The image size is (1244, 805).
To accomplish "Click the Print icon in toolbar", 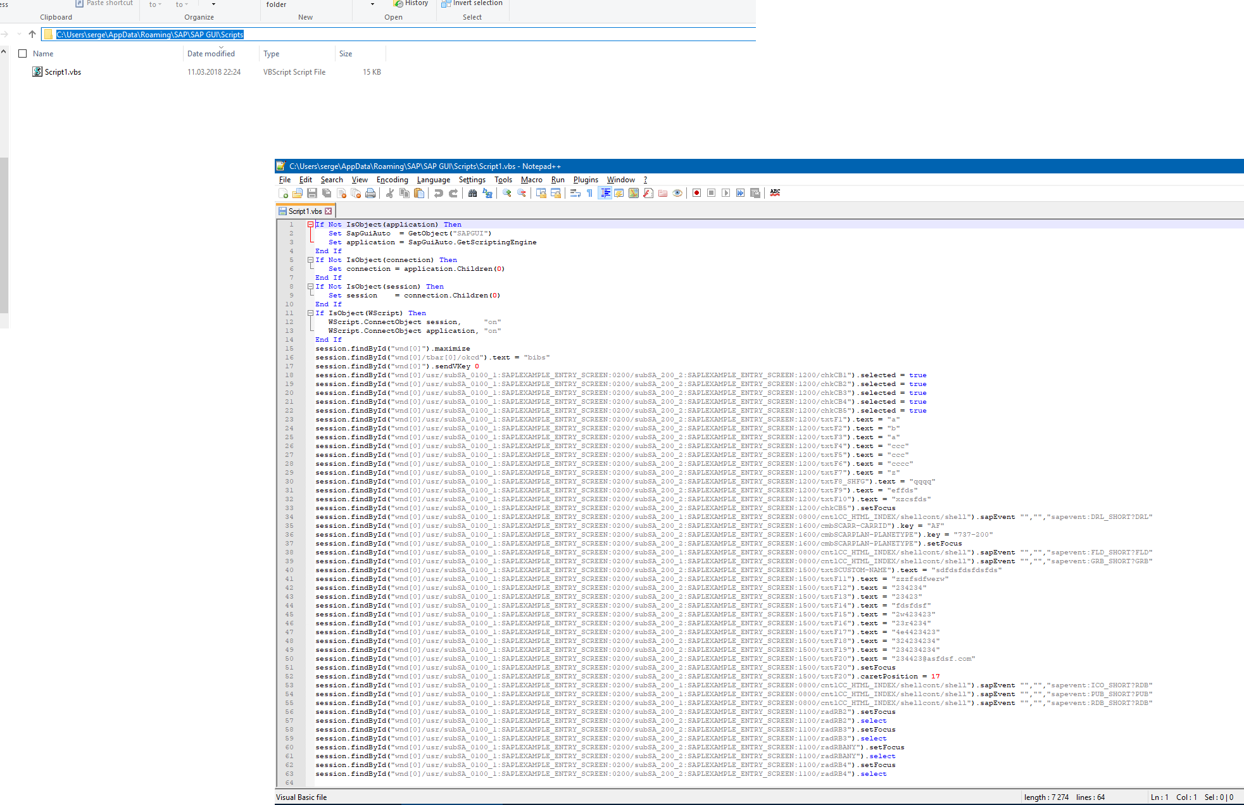I will pyautogui.click(x=370, y=193).
